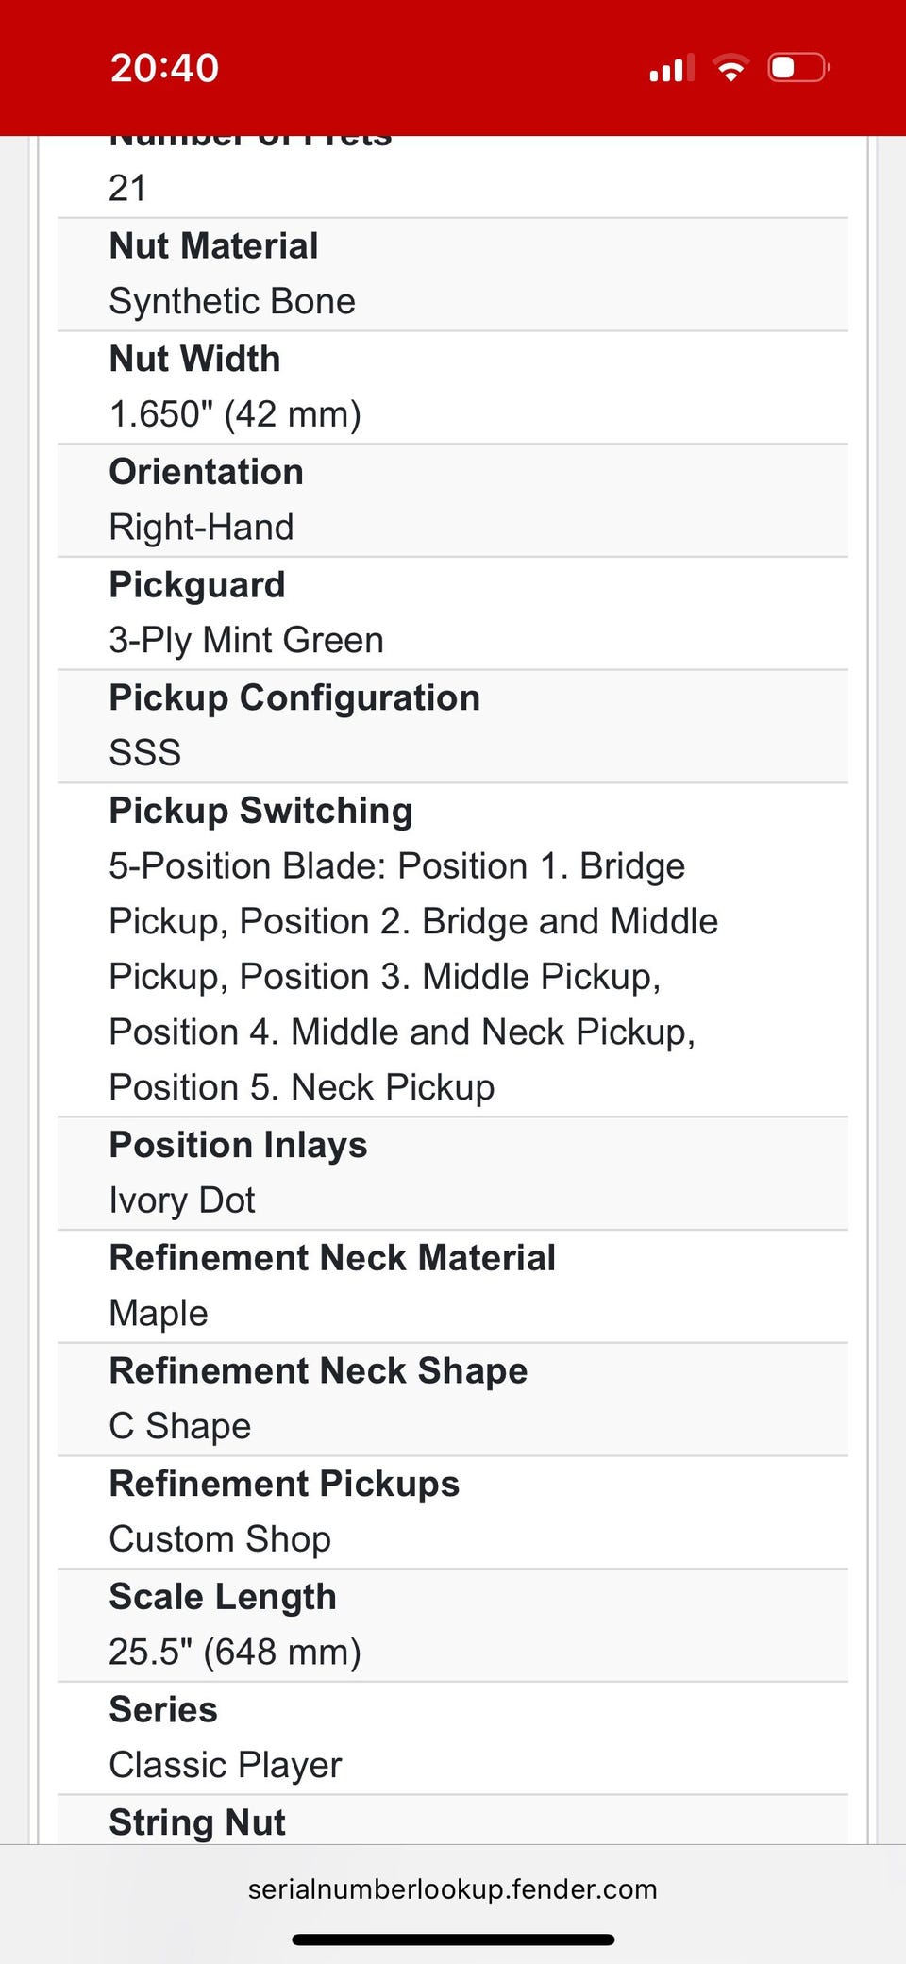This screenshot has width=906, height=1964.
Task: Select the Position Inlays heading
Action: click(x=238, y=1146)
